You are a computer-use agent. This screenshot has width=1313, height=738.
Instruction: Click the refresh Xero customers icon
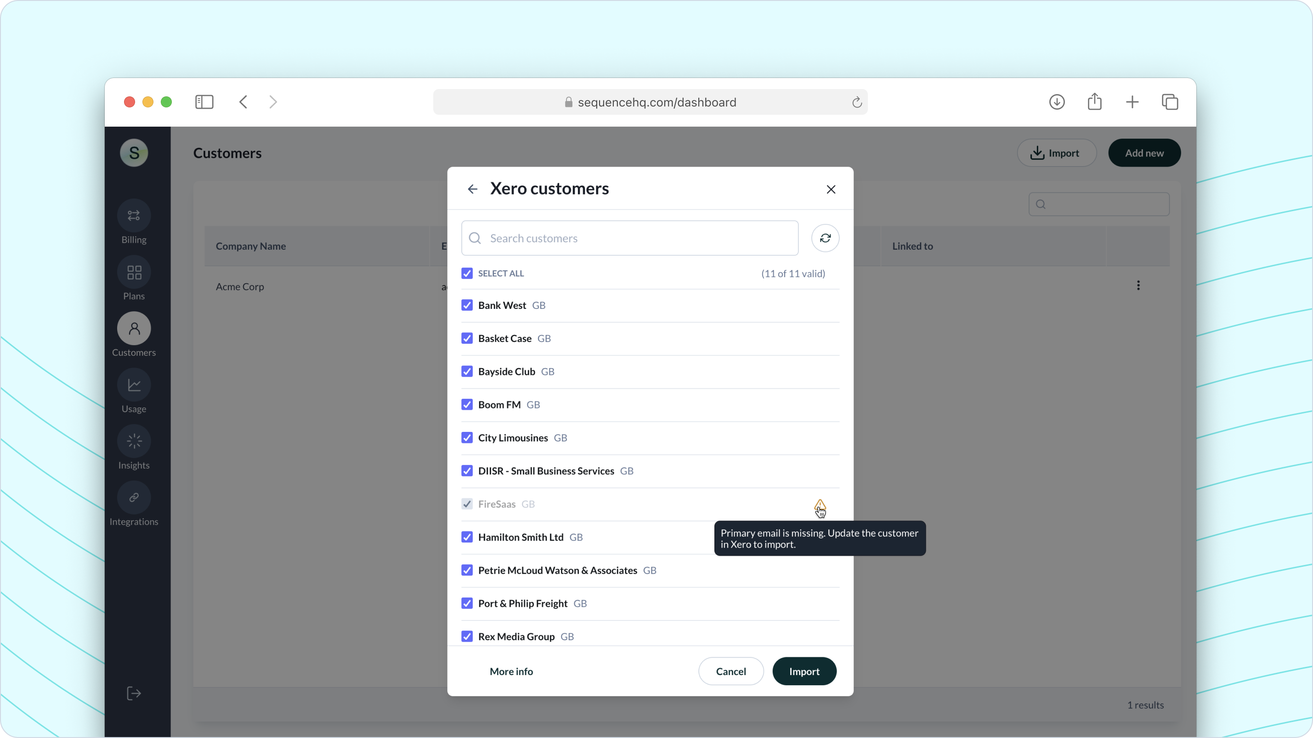[x=825, y=238]
